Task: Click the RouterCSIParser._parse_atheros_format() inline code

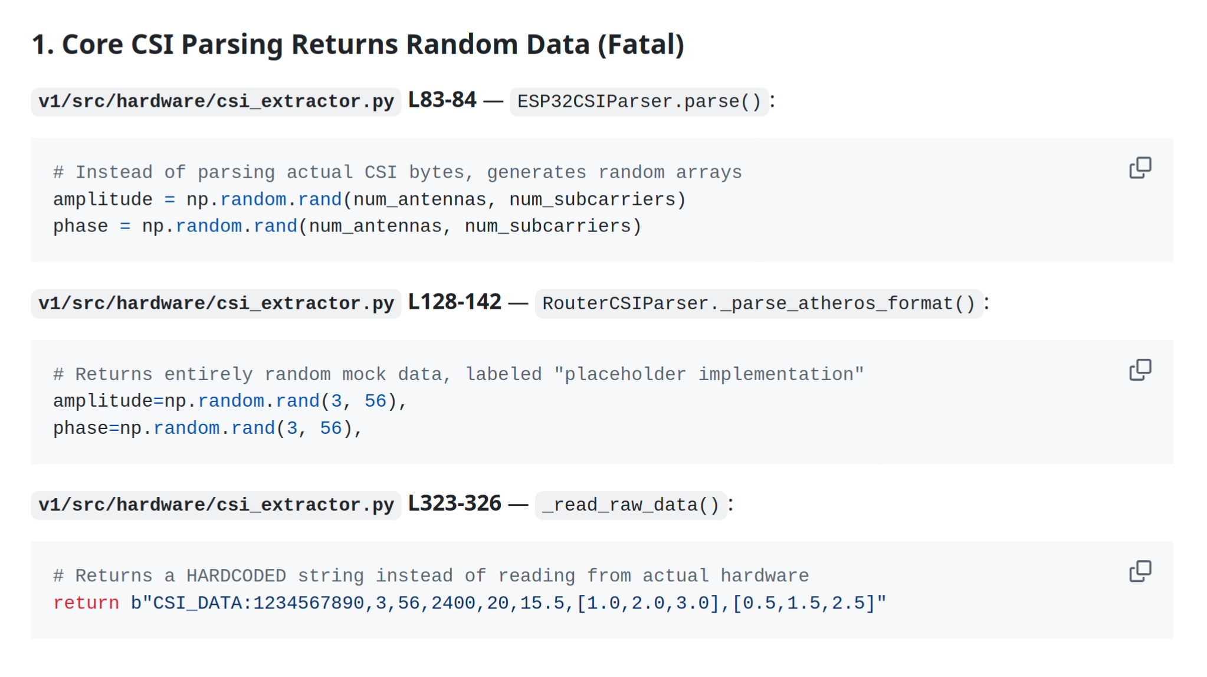Action: [758, 303]
